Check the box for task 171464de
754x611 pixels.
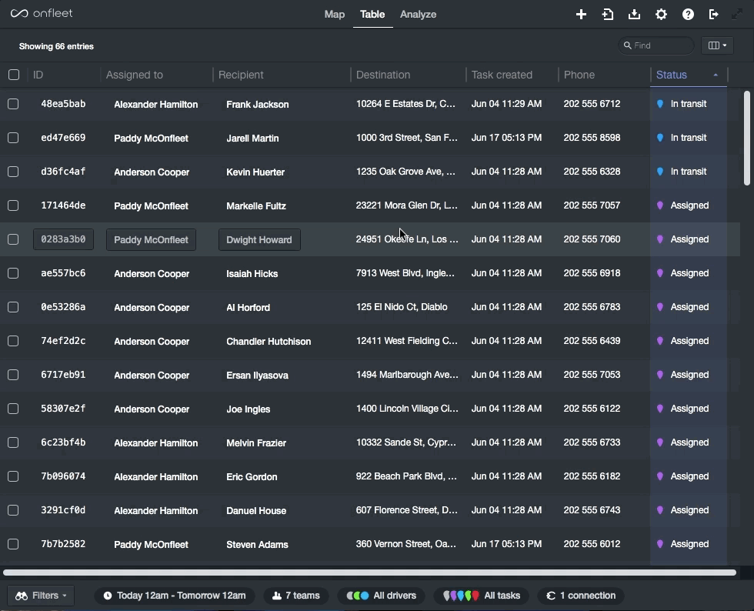[x=14, y=205]
